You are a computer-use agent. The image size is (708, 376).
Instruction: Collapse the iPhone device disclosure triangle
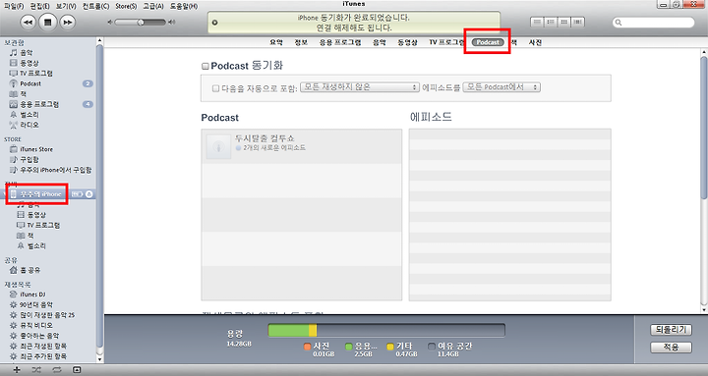(5, 194)
